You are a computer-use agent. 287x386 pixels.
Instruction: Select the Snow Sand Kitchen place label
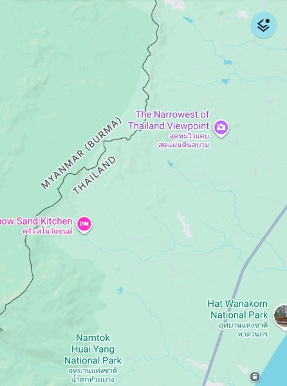tap(36, 221)
